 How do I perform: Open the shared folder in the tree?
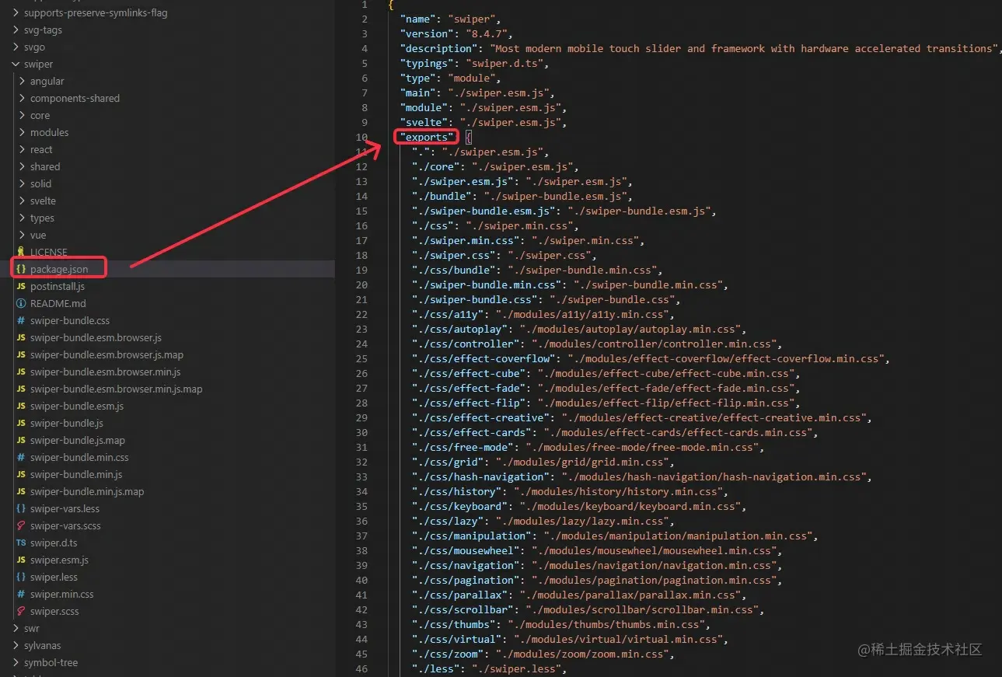(x=45, y=166)
